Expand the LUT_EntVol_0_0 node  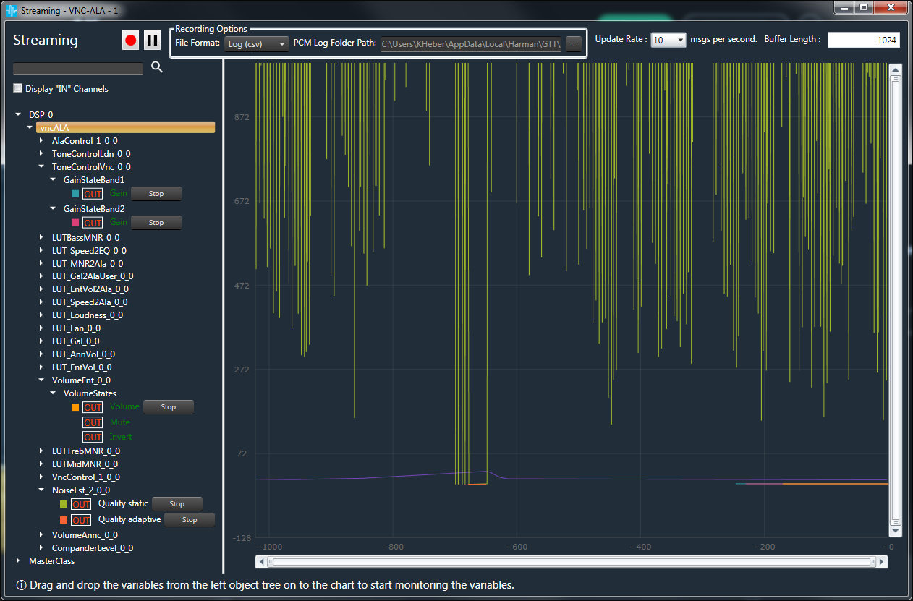41,367
